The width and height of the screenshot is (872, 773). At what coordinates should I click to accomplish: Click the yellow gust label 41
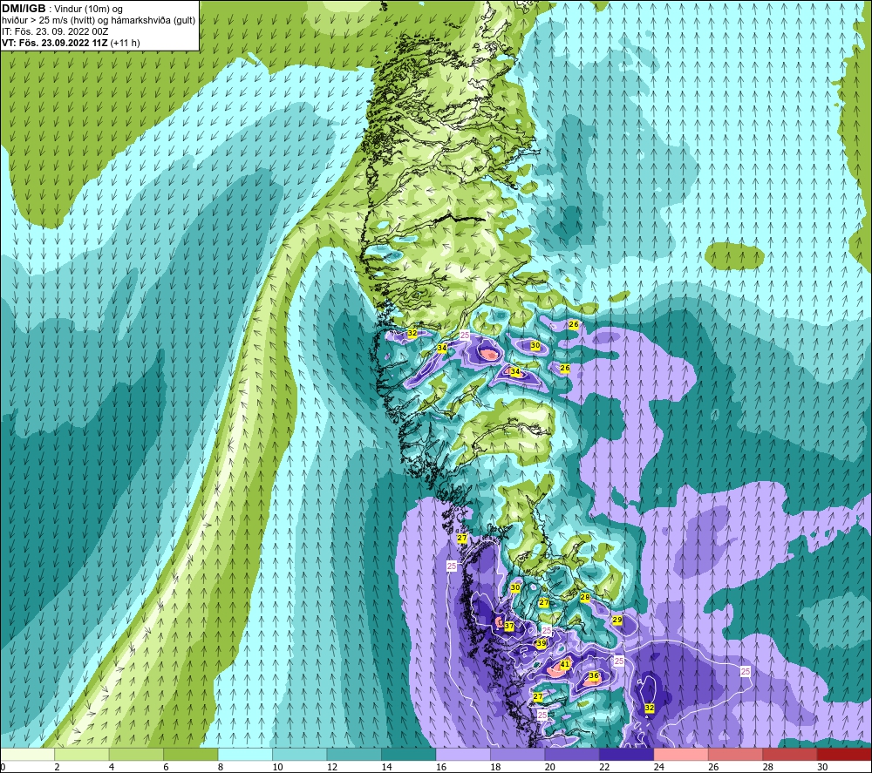565,664
